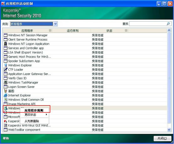This screenshot has width=174, height=144.
Task: Select the Client Server Runtime Process row
Action: pos(85,39)
